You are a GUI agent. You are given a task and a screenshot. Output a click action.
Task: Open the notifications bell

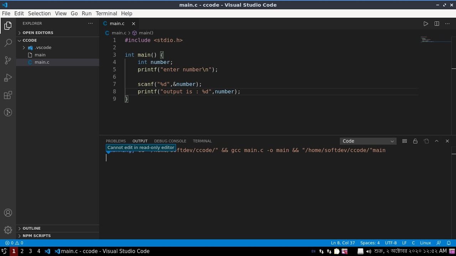(449, 243)
